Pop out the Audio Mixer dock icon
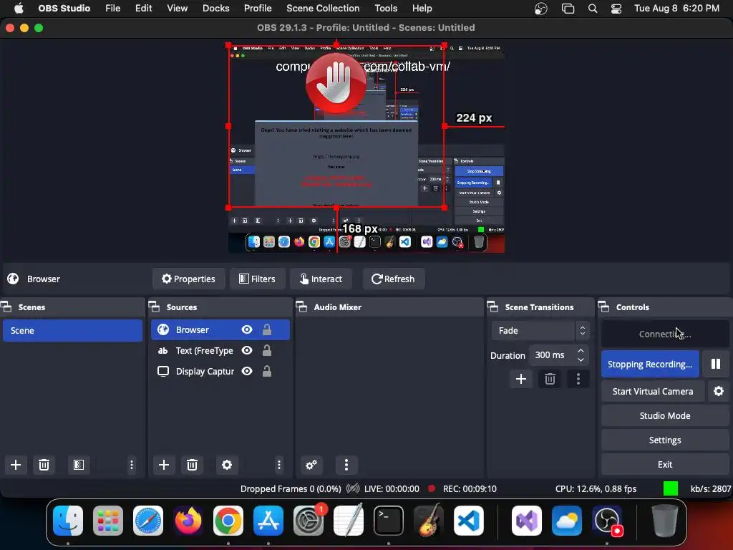 pos(301,307)
